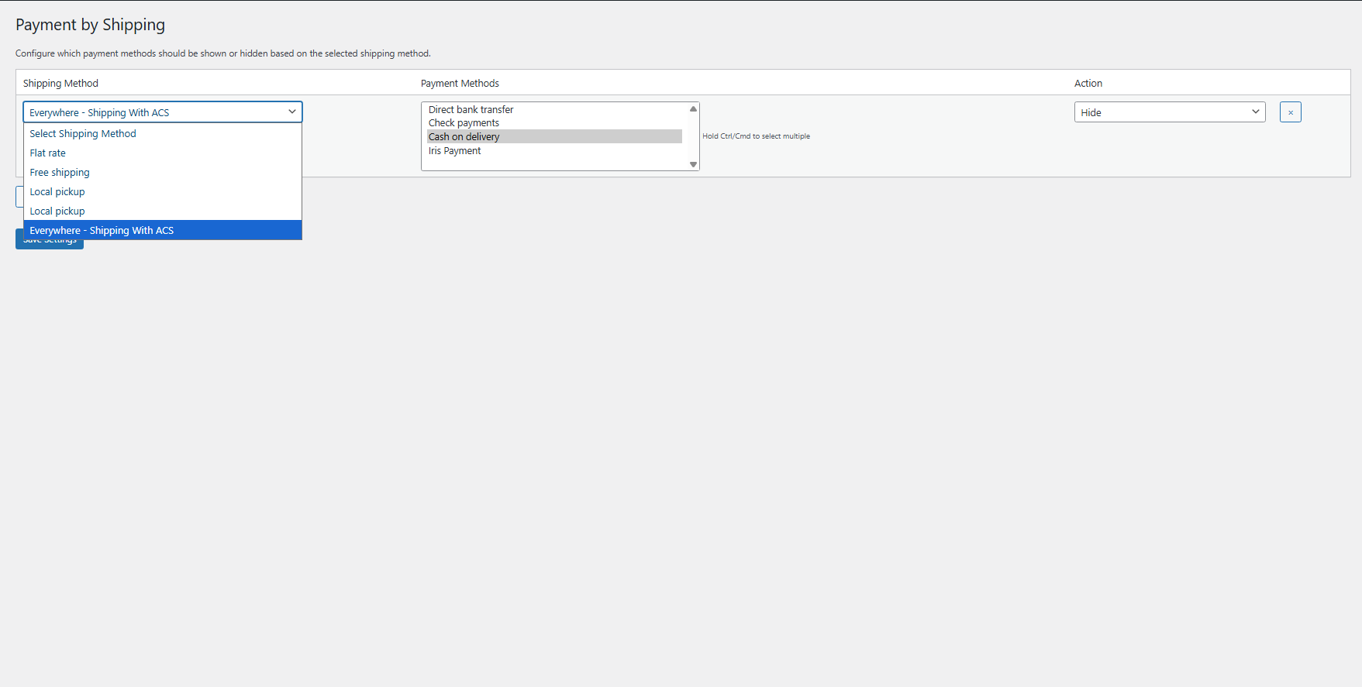This screenshot has height=687, width=1362.
Task: Select the first Local pickup option
Action: 57,192
